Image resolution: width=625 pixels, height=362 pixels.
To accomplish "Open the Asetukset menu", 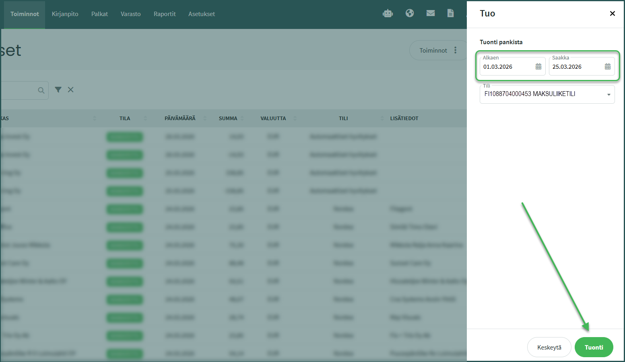I will point(202,14).
